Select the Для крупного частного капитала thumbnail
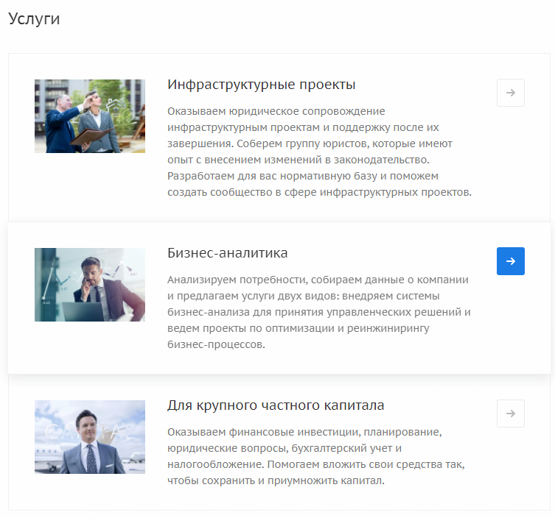Viewport: 555px width, 518px height. 90,437
